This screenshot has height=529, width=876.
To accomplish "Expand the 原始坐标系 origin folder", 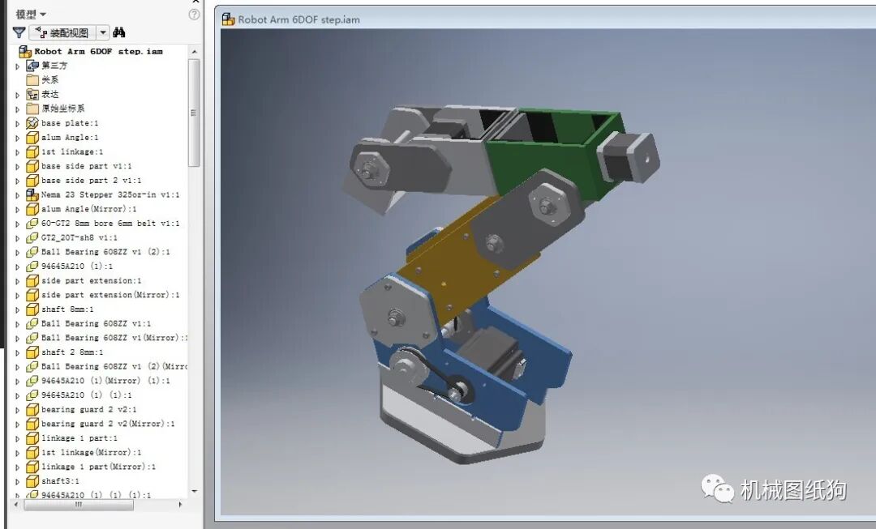I will pyautogui.click(x=17, y=109).
